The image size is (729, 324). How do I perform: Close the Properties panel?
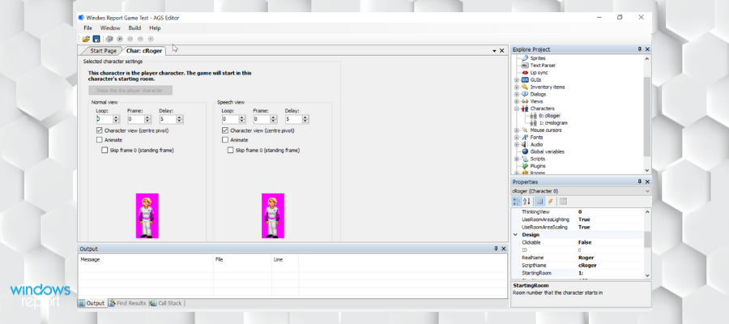click(x=647, y=181)
